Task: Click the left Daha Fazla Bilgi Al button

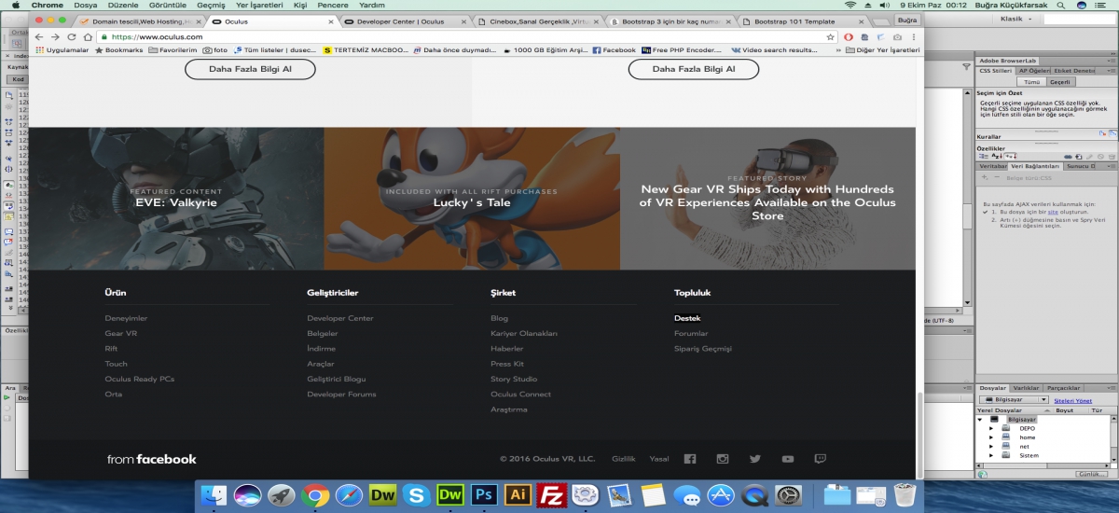Action: pos(250,69)
